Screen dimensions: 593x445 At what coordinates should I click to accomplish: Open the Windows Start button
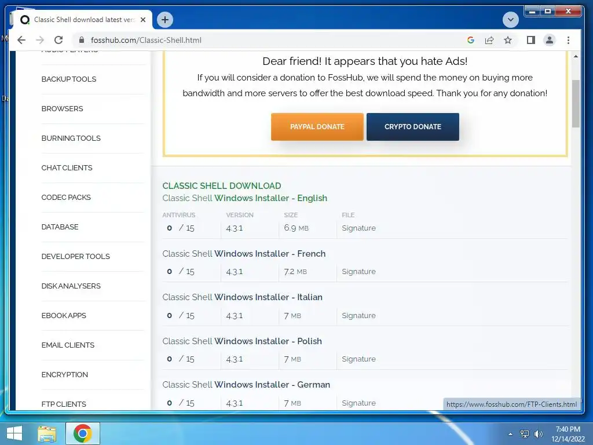(x=14, y=433)
